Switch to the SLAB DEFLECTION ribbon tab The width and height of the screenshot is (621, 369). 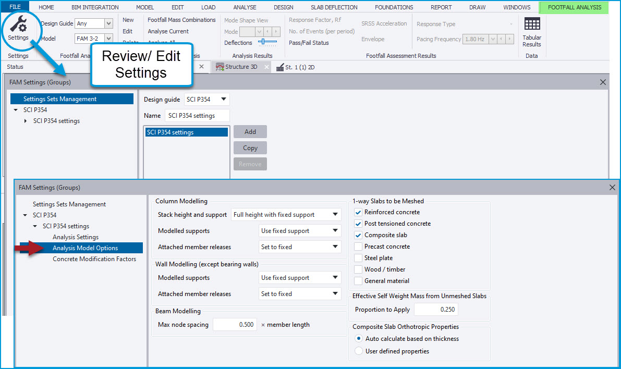click(x=334, y=7)
